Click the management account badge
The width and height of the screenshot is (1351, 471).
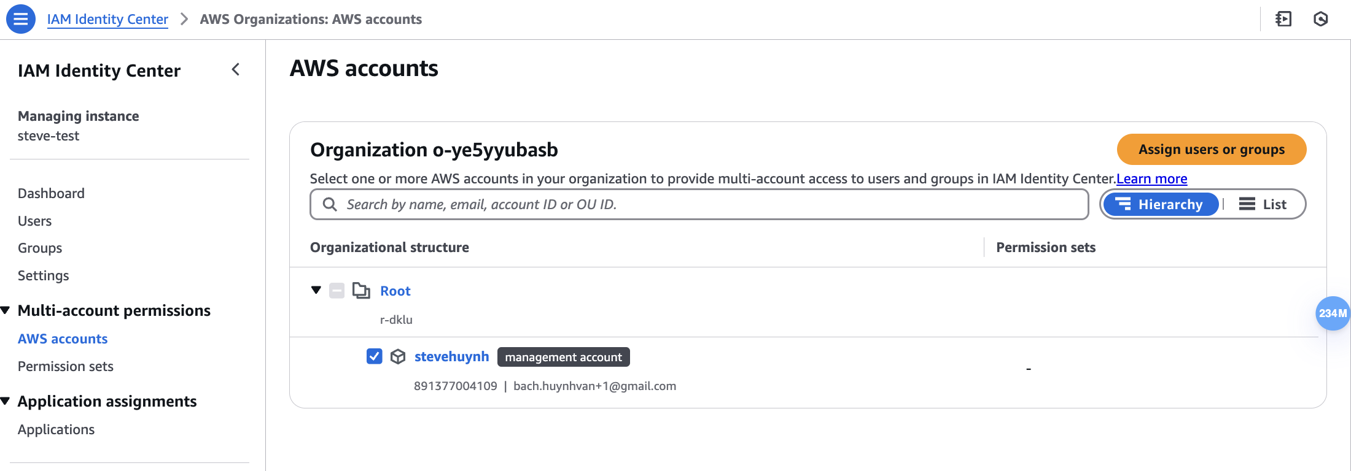(x=564, y=357)
